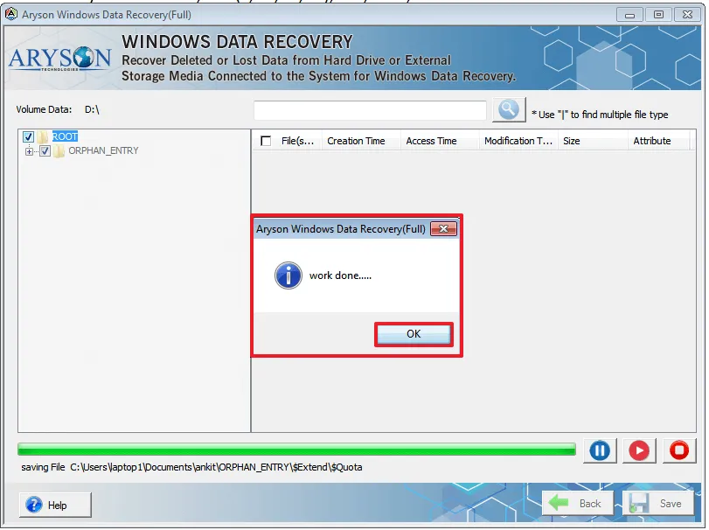Image resolution: width=709 pixels, height=530 pixels.
Task: Click the 'saving File' status path text
Action: (191, 467)
